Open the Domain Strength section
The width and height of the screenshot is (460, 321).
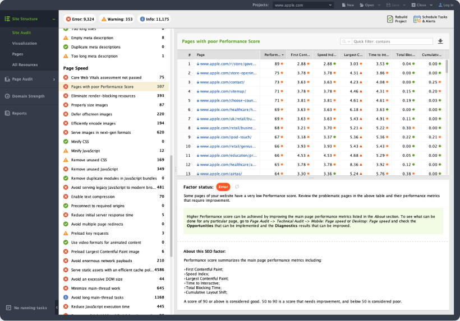[x=29, y=96]
